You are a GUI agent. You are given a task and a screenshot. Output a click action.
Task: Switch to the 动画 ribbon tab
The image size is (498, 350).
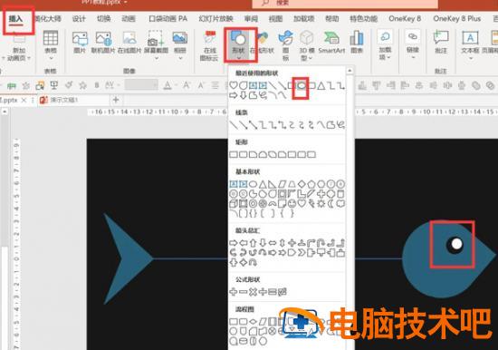pyautogui.click(x=129, y=19)
